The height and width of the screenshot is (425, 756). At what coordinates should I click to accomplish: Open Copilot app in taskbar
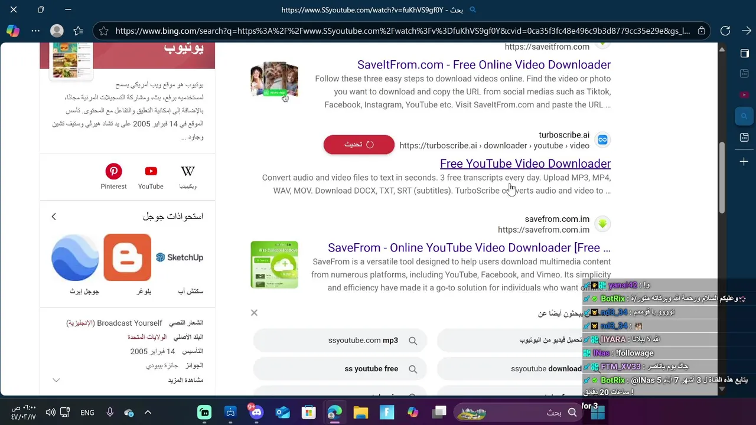coord(413,413)
